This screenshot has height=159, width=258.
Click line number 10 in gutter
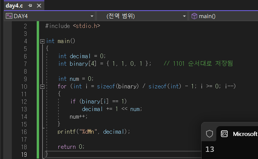tap(24, 86)
